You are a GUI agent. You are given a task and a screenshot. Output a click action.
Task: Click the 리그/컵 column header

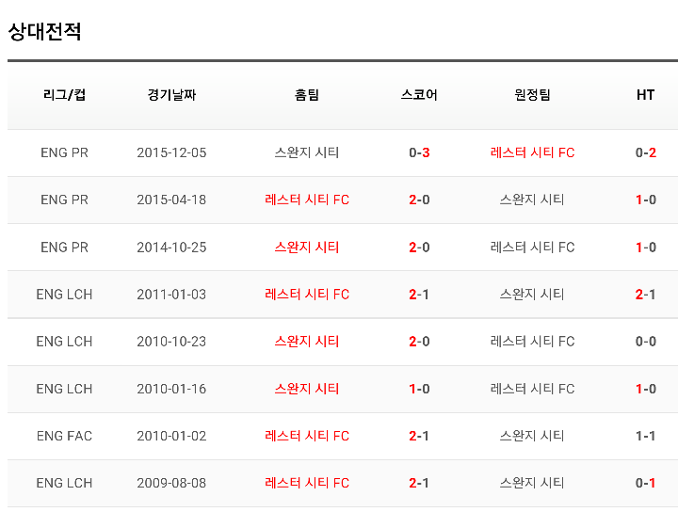64,95
